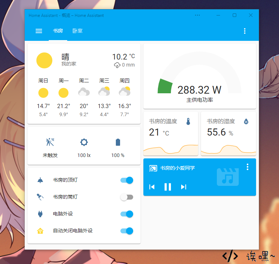Click the green power gauge arc
Viewport: 279px width, 264px height.
[x=165, y=87]
